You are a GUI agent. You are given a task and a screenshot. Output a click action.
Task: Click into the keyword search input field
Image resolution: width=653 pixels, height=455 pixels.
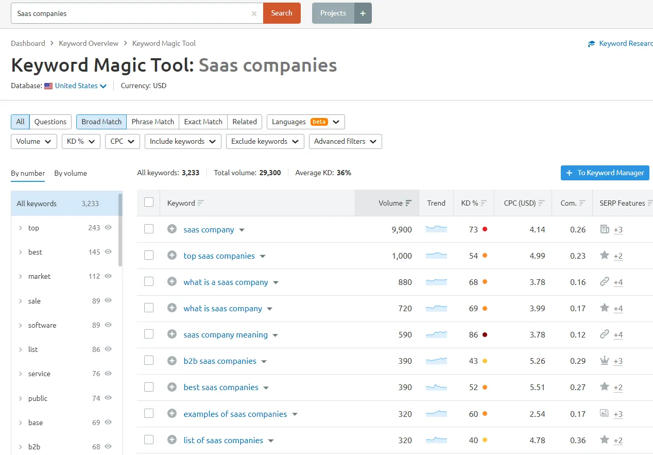click(129, 13)
